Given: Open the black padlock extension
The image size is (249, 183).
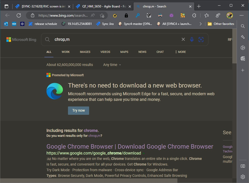Looking at the screenshot, I should click(x=126, y=15).
